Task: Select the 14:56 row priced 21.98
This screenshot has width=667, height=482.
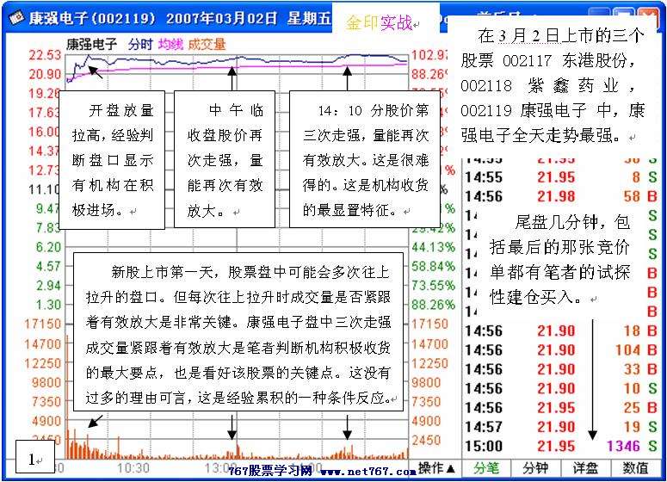Action: click(560, 196)
